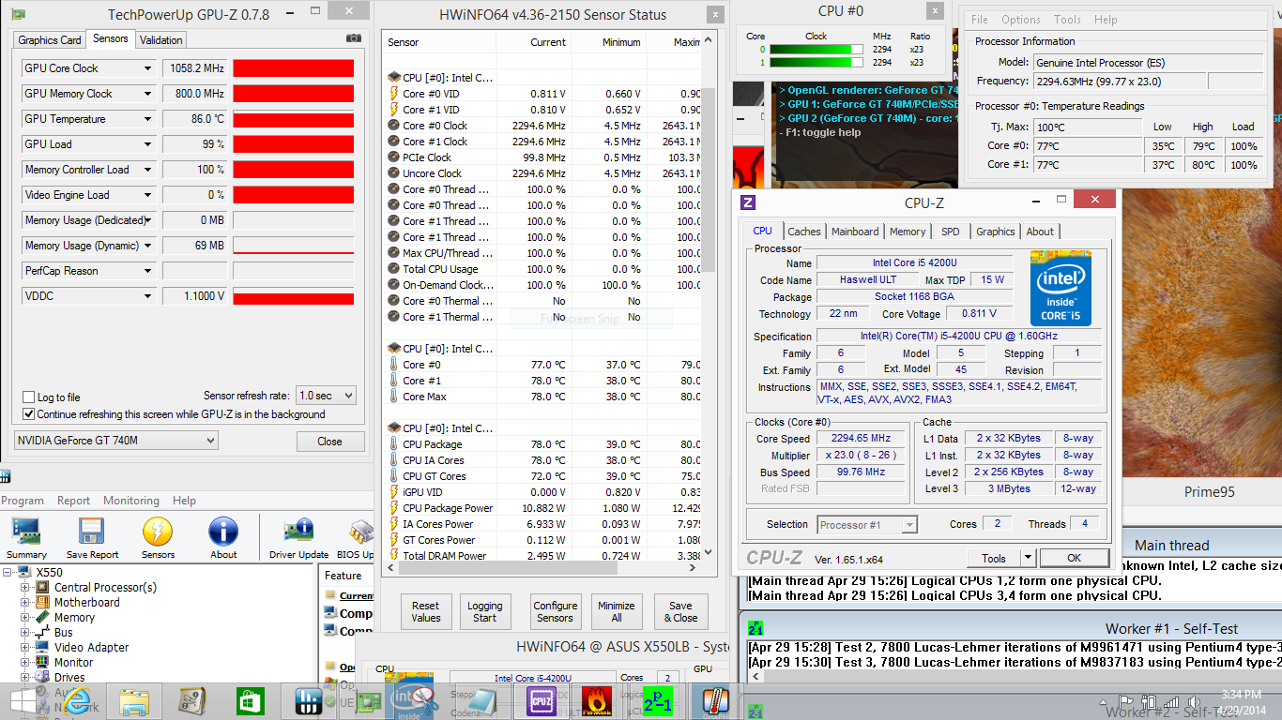Click the Close button in GPU-Z
1282x720 pixels.
(330, 442)
